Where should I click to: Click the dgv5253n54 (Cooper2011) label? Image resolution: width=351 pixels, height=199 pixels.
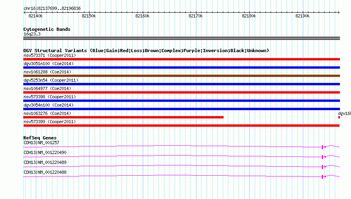pos(51,80)
